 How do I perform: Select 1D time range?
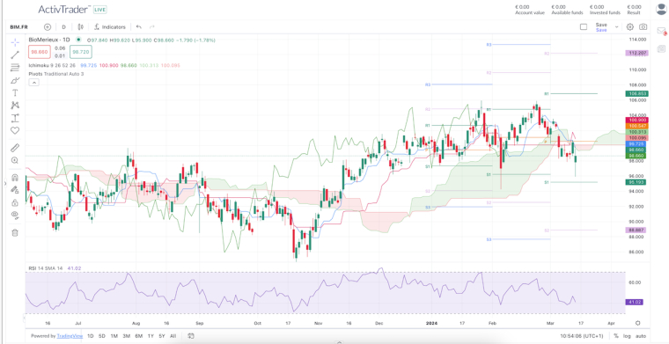coord(91,336)
